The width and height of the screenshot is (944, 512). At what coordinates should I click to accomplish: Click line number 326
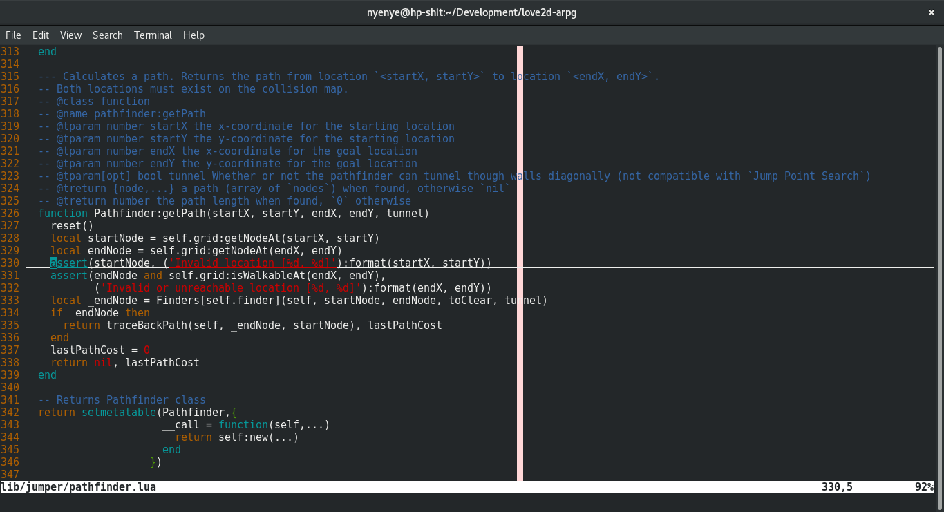tap(10, 214)
